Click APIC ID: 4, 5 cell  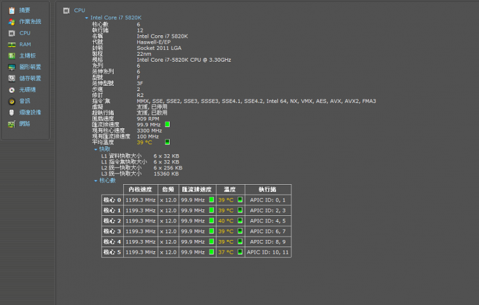click(x=268, y=221)
